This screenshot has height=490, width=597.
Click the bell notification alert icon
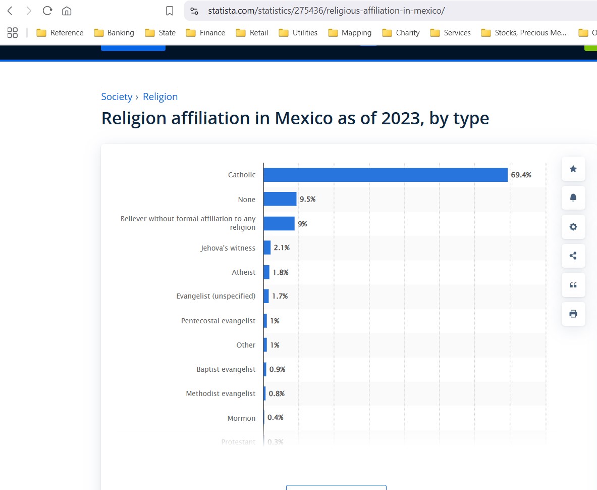573,198
